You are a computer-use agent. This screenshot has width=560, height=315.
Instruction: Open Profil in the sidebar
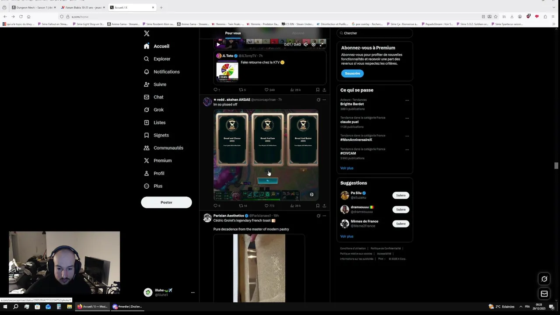(154, 173)
